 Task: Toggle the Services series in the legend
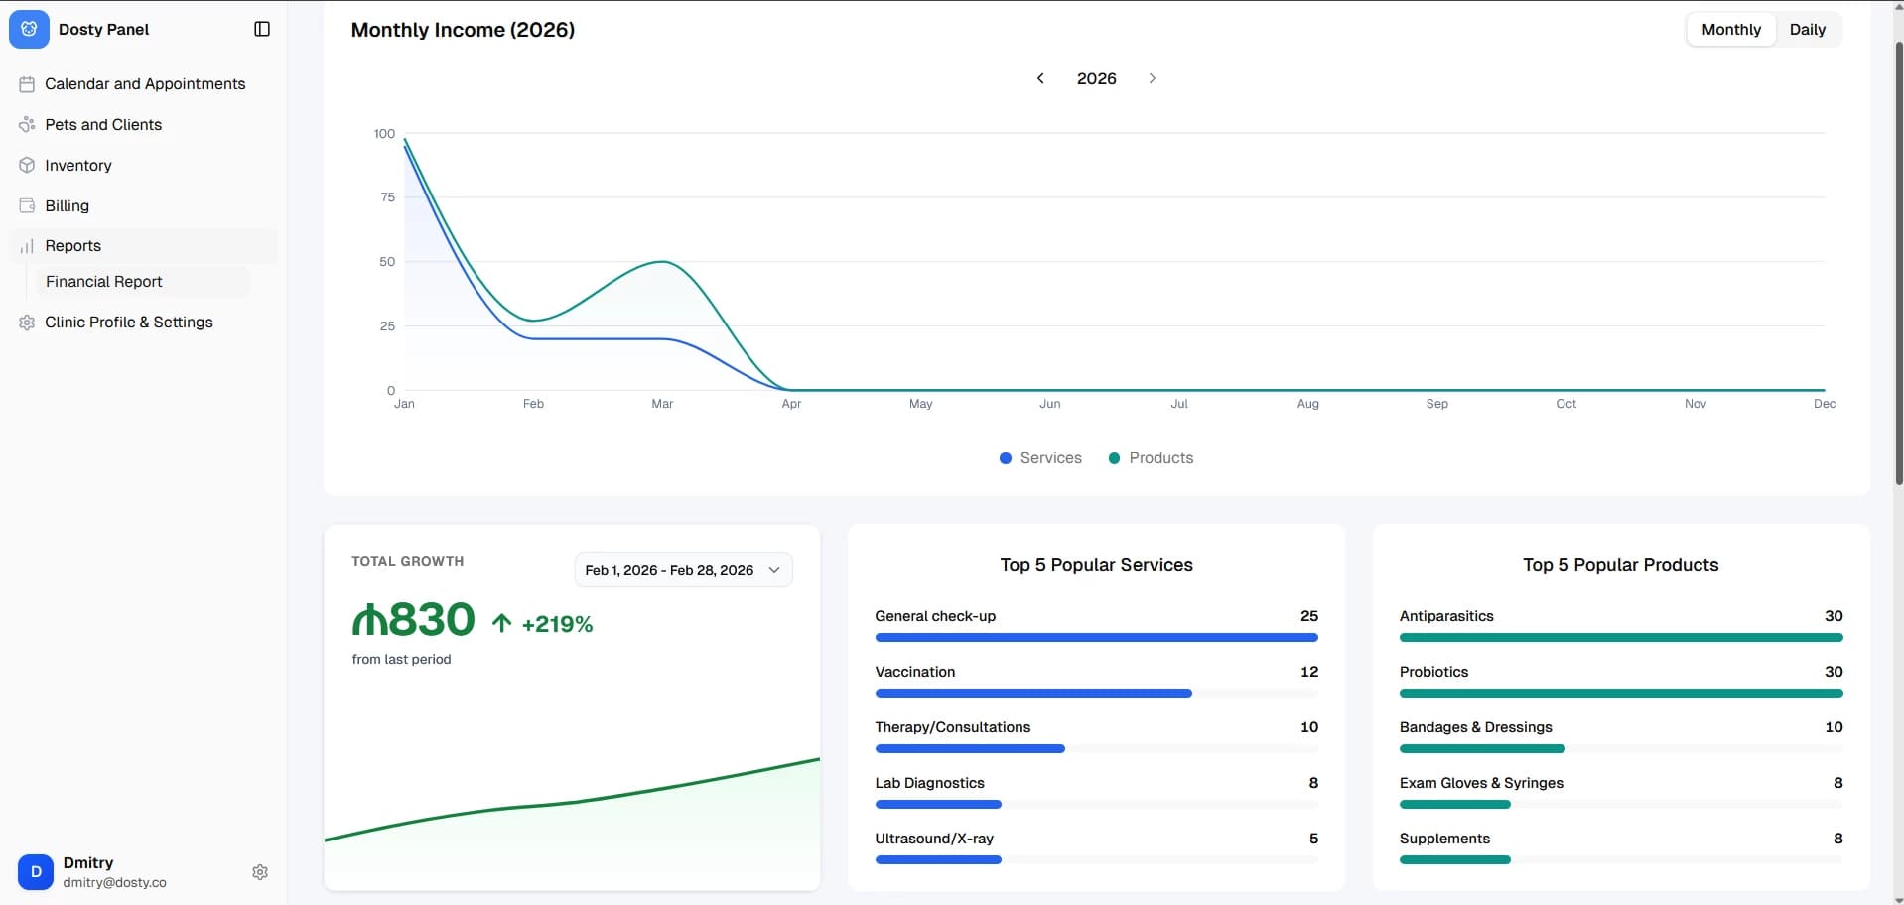1040,457
